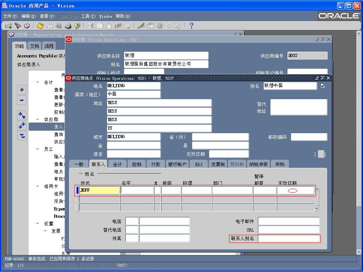Click the contacts table scroll-up arrow
The image size is (363, 272).
(x=317, y=189)
